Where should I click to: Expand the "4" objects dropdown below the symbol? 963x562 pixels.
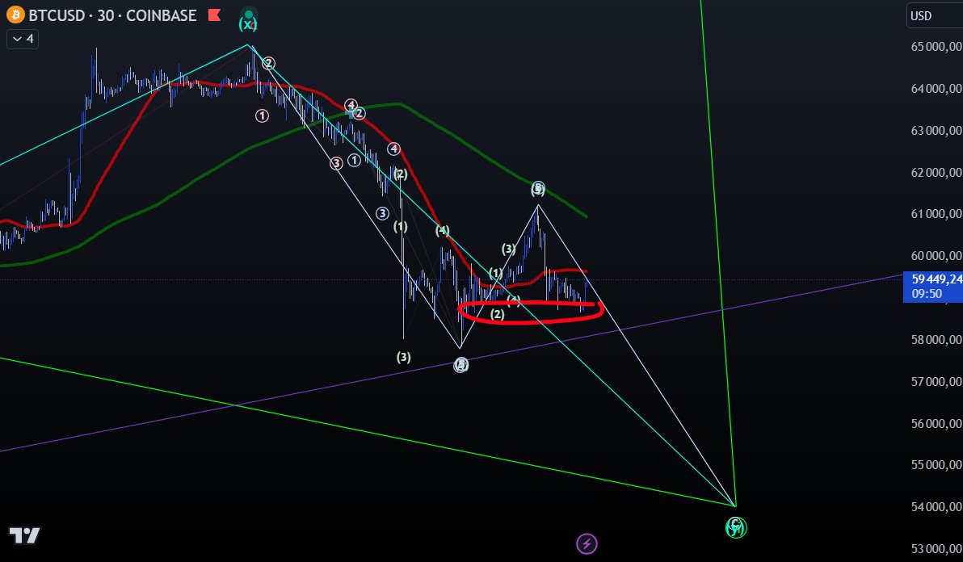22,38
